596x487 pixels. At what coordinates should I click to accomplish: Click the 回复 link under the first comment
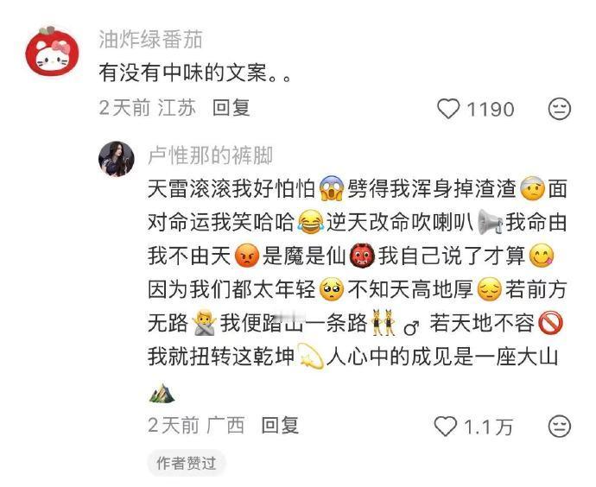(231, 108)
